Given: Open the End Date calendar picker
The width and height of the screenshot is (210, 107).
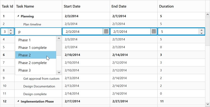Looking at the screenshot, I should [154, 31].
